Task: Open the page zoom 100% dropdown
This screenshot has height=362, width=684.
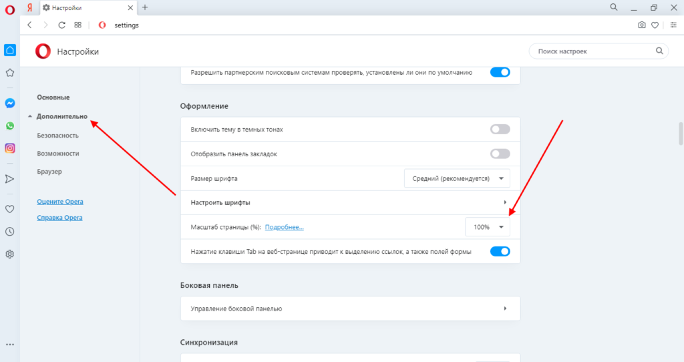Action: click(x=487, y=227)
